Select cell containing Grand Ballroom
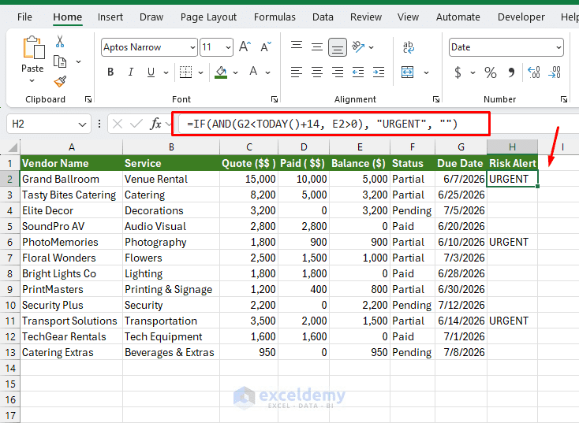This screenshot has width=579, height=423. 72,179
